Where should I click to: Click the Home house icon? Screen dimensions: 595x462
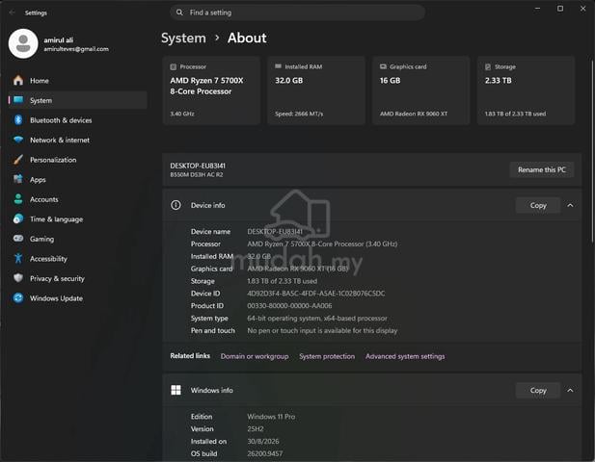click(x=18, y=80)
